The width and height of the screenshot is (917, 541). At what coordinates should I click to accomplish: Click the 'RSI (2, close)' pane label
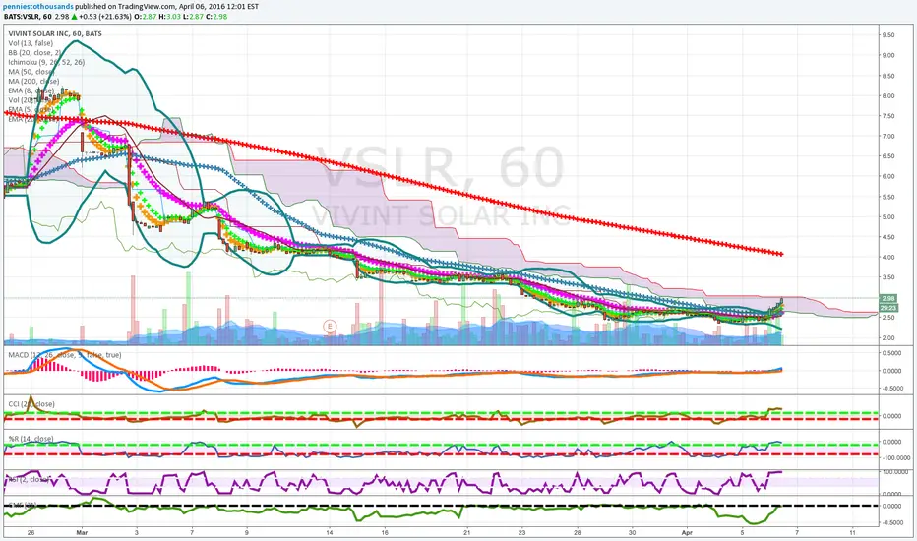(29, 480)
